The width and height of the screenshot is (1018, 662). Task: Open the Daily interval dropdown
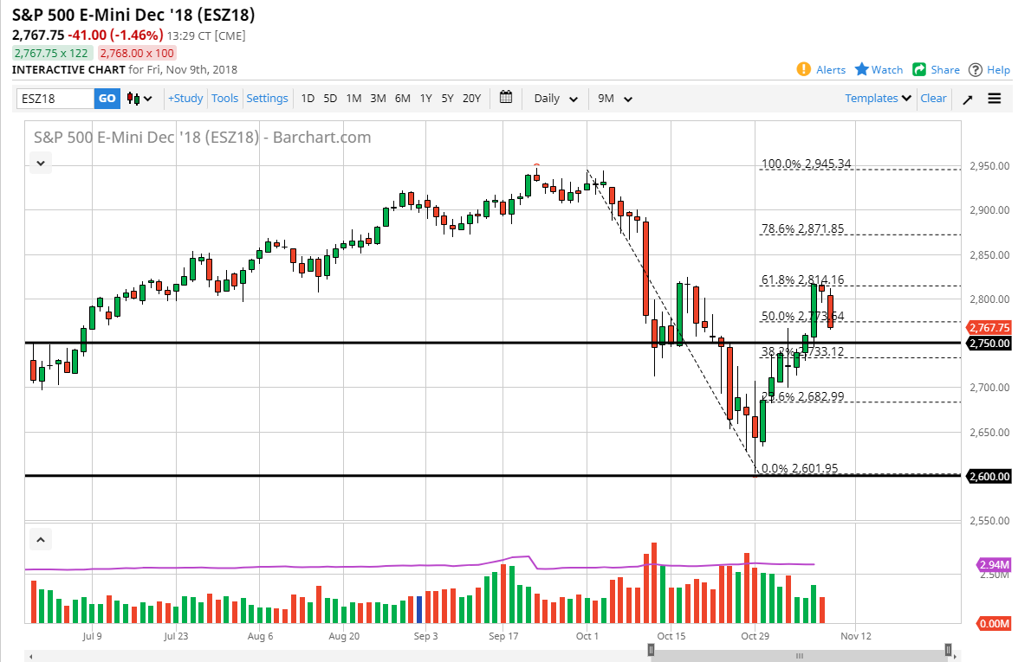[x=554, y=99]
